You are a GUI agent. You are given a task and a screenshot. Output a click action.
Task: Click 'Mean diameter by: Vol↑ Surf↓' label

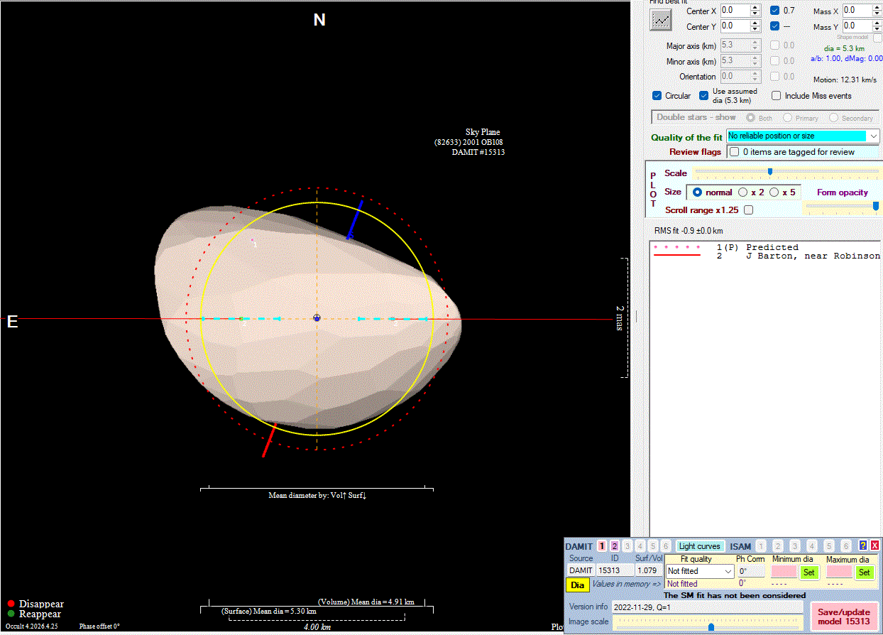pos(317,496)
